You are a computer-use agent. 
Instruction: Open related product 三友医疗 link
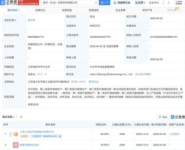pyautogui.click(x=174, y=134)
